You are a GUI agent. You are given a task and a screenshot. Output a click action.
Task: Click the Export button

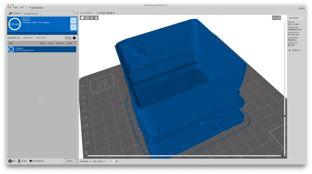(x=43, y=43)
